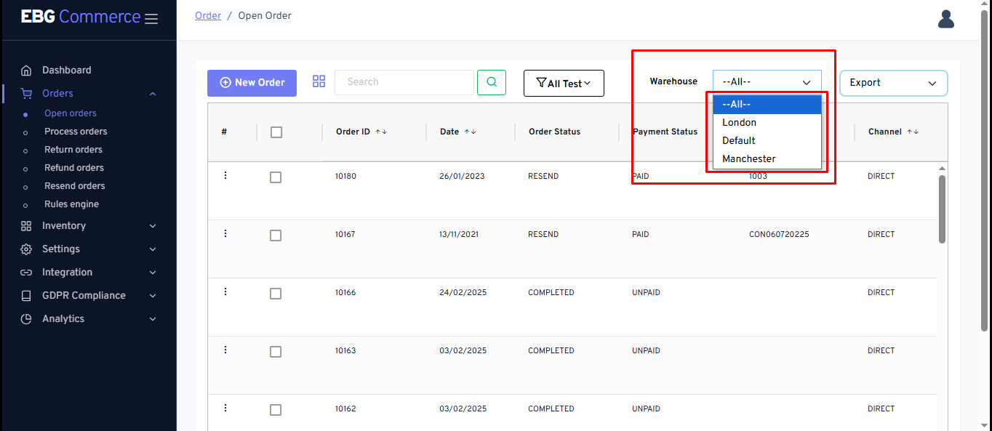Open the Export dropdown
This screenshot has height=431, width=992.
coord(893,83)
